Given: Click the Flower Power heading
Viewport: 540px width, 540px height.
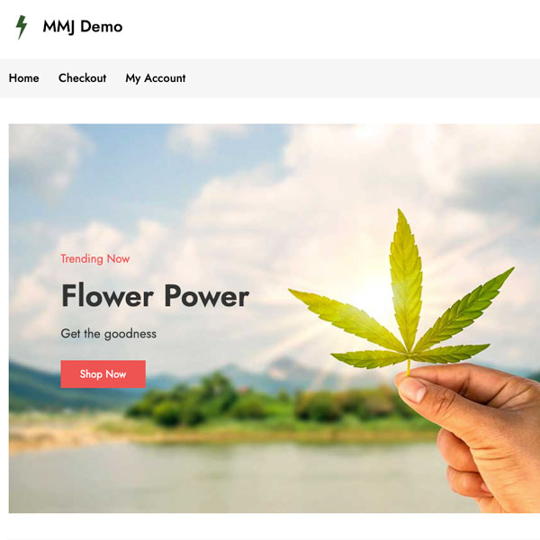Looking at the screenshot, I should (x=155, y=296).
